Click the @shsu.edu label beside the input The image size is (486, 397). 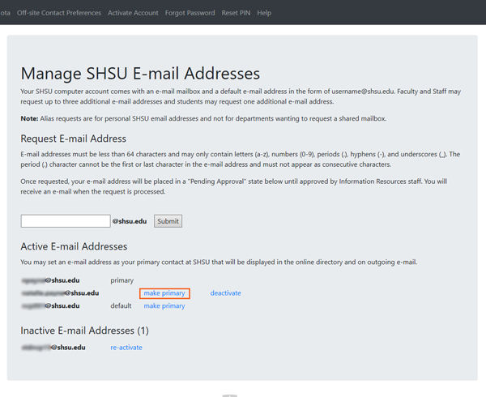(130, 221)
